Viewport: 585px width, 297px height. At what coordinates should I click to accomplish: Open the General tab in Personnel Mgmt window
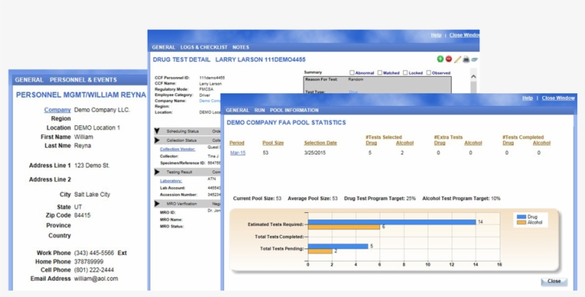29,80
